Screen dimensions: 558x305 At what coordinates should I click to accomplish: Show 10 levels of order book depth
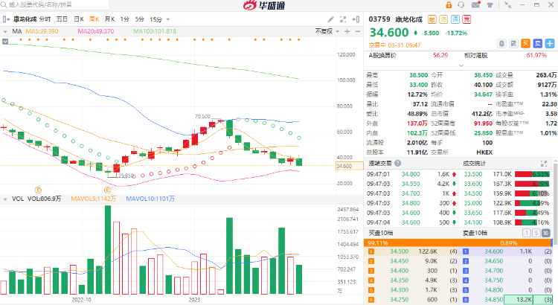coord(546,234)
